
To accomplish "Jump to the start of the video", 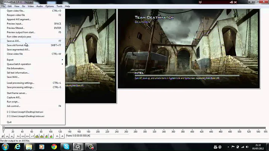I will coord(18,136).
